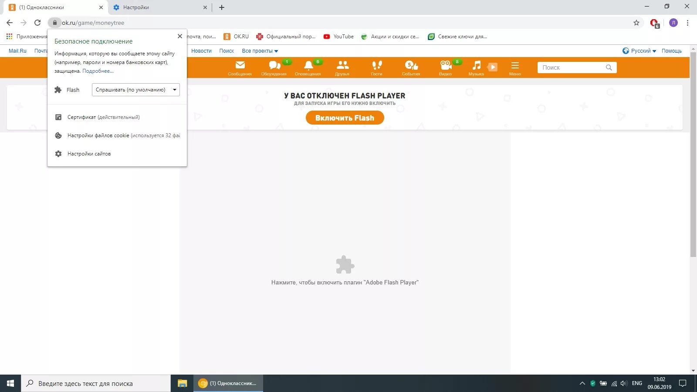Open the Свежие ключи для... bookmark
Screen dimensions: 697x392
pos(457,37)
